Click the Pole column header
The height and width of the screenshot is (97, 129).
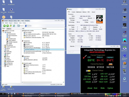tap(32, 28)
